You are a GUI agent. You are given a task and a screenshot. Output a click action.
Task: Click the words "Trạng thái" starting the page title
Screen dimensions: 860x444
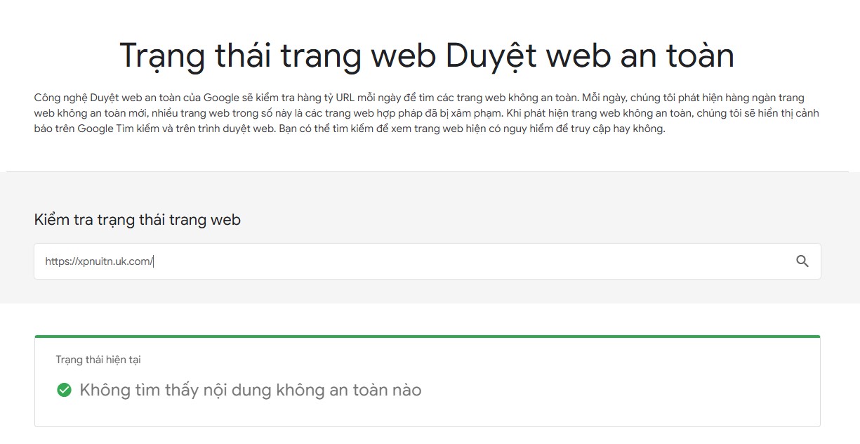tap(195, 55)
